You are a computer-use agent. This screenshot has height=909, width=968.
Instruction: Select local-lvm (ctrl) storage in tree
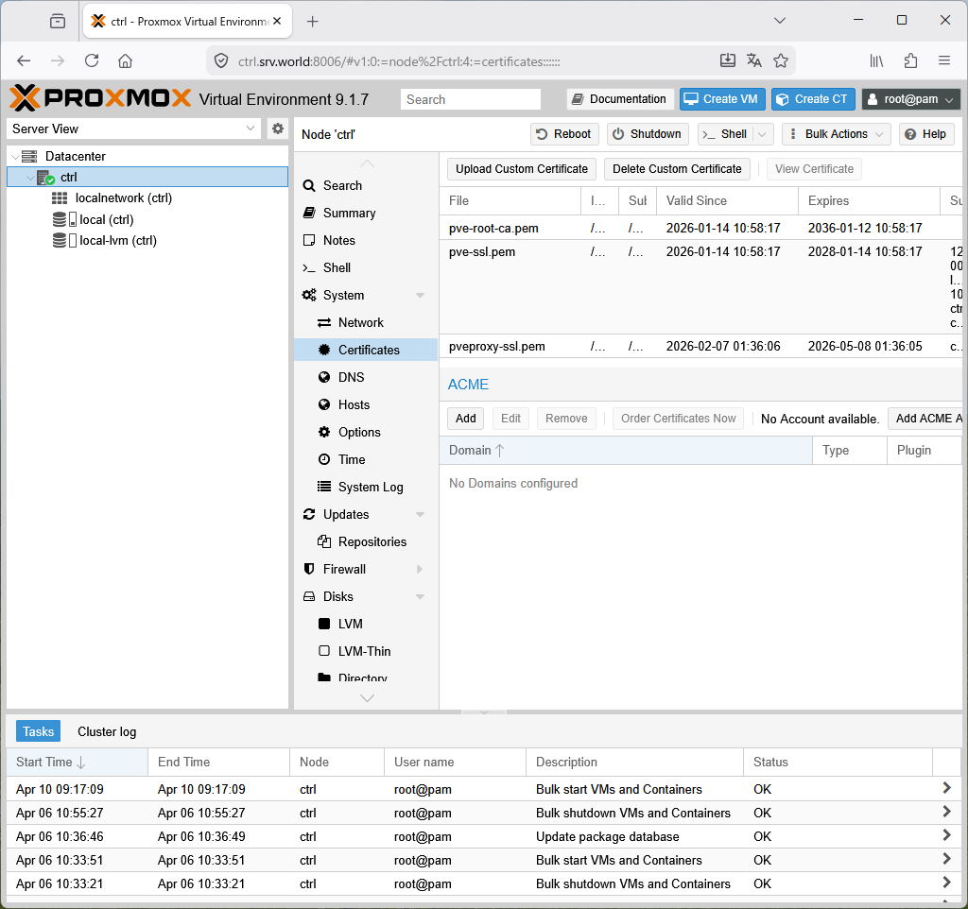point(117,241)
